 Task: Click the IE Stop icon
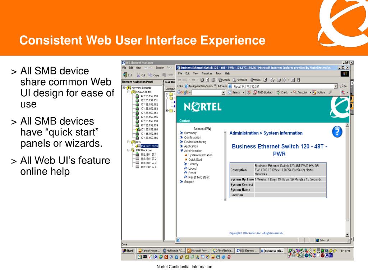202,80
